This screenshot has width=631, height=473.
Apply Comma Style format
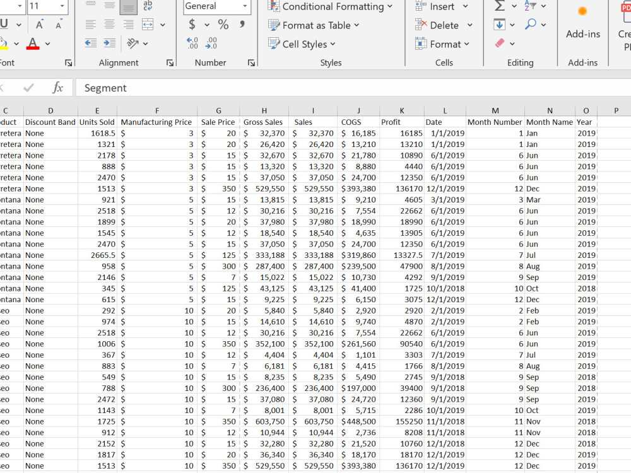tap(242, 25)
